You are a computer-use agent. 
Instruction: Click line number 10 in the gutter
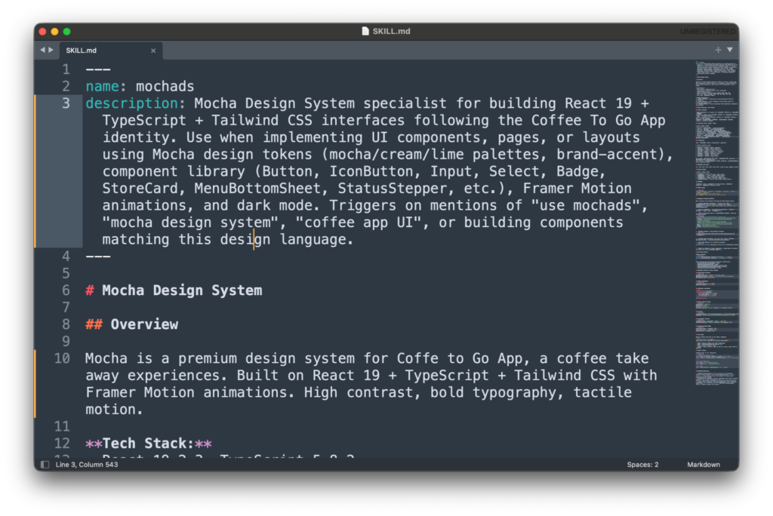(62, 358)
